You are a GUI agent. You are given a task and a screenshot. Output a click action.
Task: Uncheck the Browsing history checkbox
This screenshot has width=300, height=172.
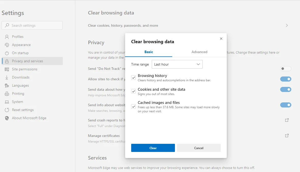pos(133,77)
